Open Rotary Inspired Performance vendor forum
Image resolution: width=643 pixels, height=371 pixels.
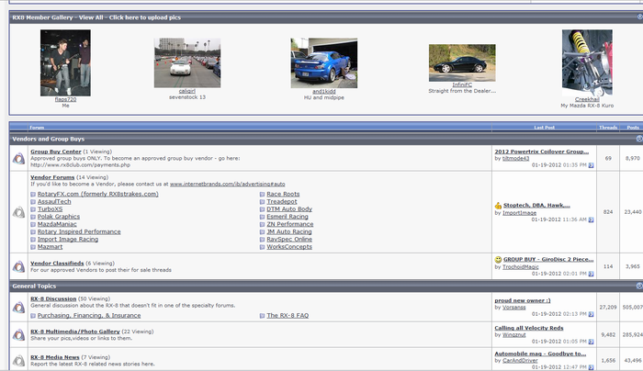tap(79, 232)
